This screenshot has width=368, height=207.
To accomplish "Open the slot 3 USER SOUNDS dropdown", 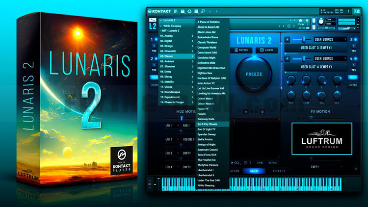I will click(330, 39).
